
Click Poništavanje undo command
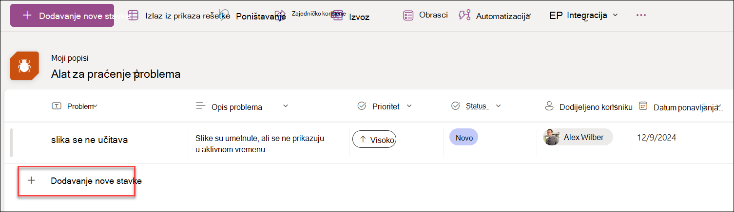pos(260,16)
